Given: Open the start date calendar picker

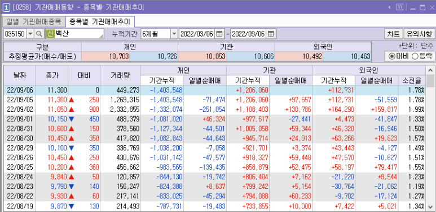Looking at the screenshot, I should pyautogui.click(x=219, y=34).
